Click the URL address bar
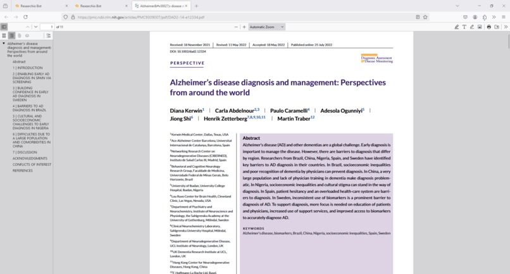 pyautogui.click(x=244, y=17)
